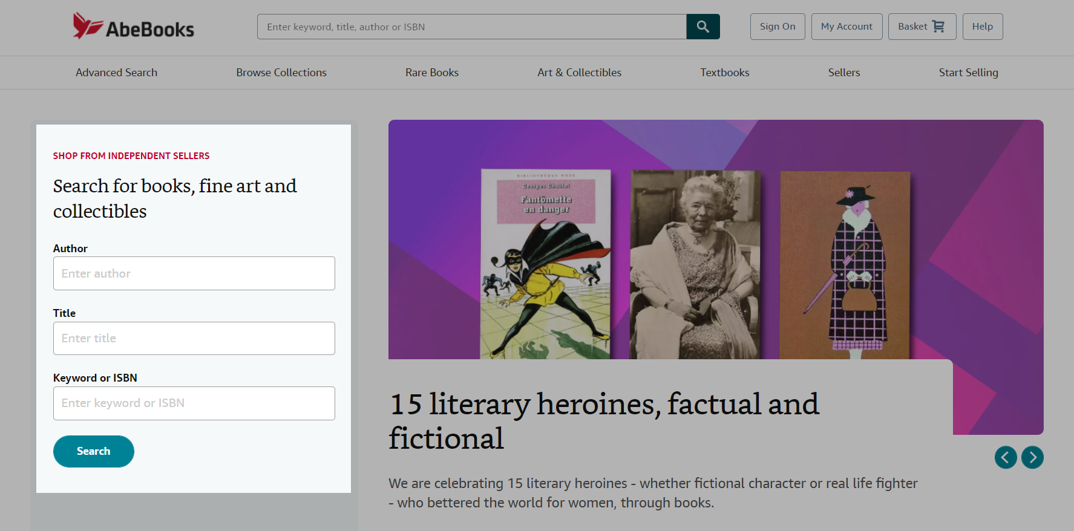This screenshot has width=1074, height=531.
Task: Click the plaid coat lady book cover
Action: click(845, 265)
